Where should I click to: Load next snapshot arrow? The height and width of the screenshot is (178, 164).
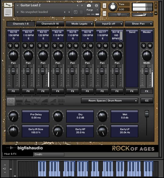tap(69, 12)
